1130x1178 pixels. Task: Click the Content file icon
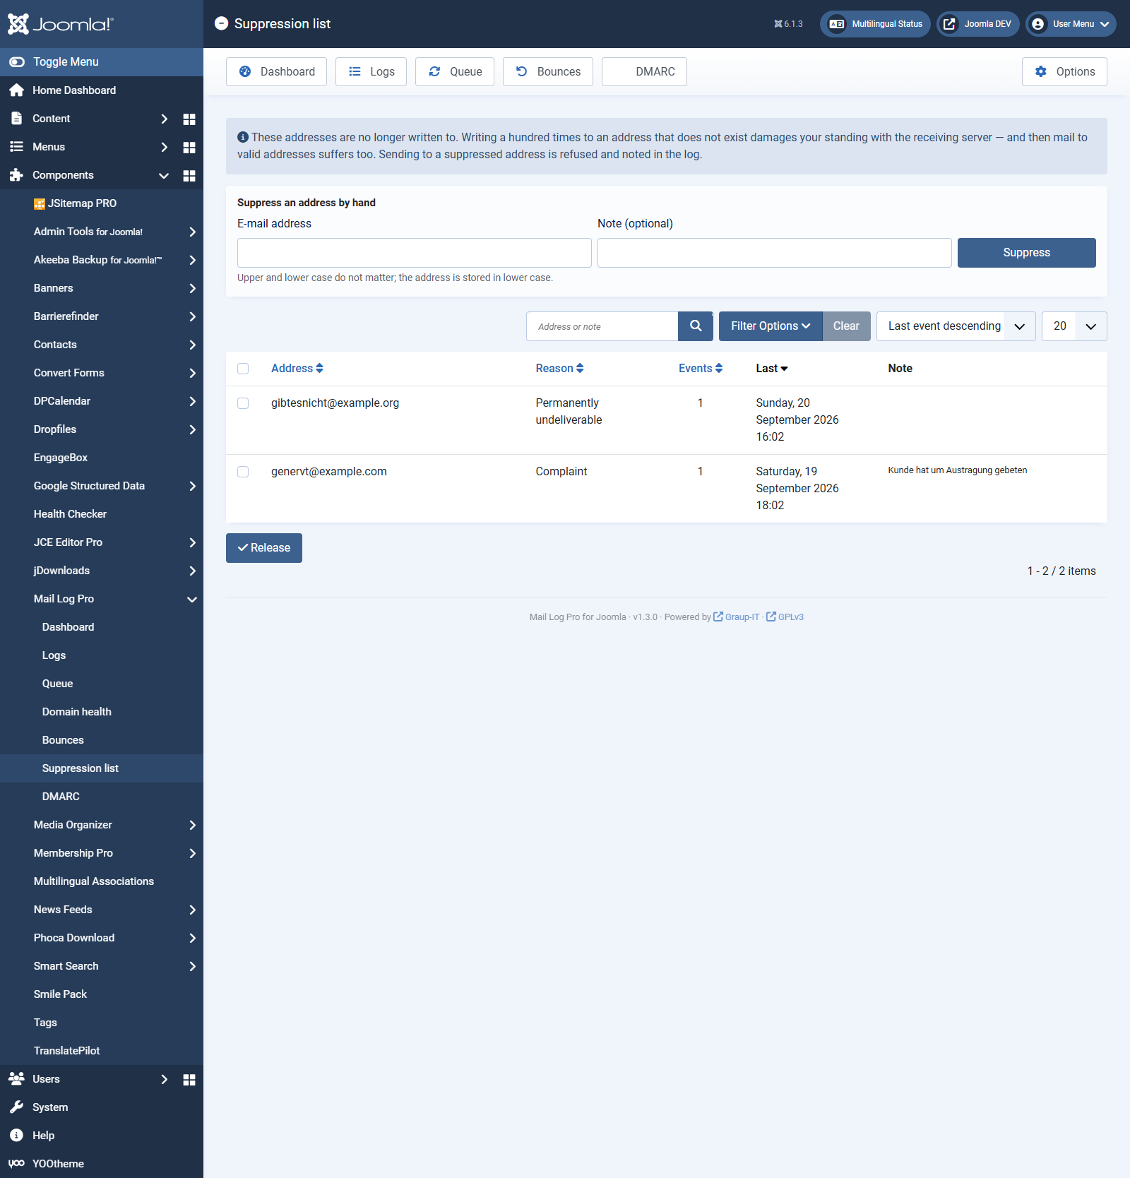pyautogui.click(x=16, y=118)
